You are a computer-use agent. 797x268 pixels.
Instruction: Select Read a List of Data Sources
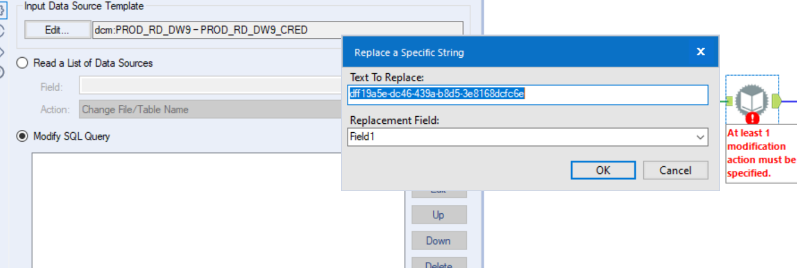pos(23,63)
